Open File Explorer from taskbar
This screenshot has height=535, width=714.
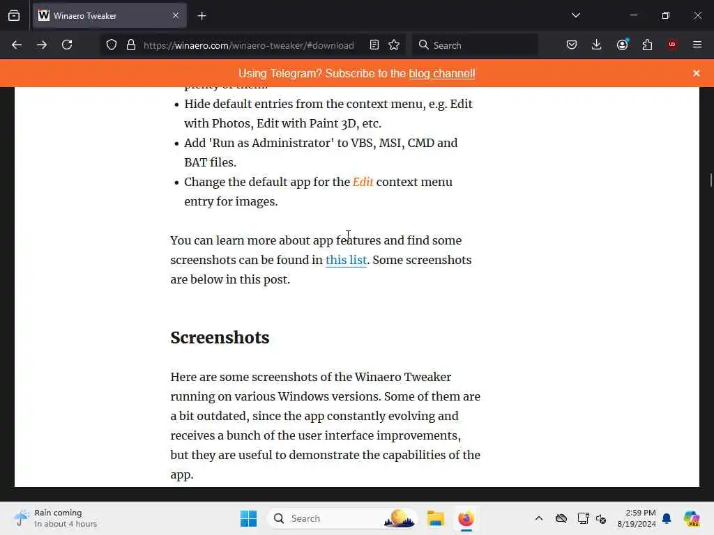click(x=435, y=518)
